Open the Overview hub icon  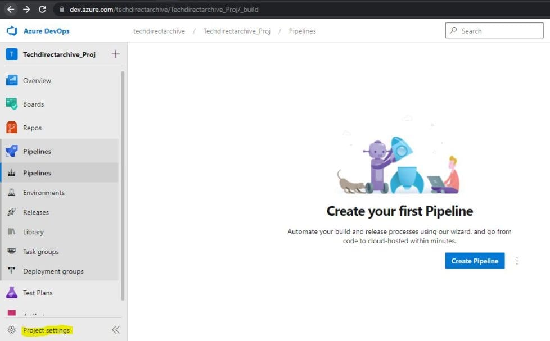12,80
